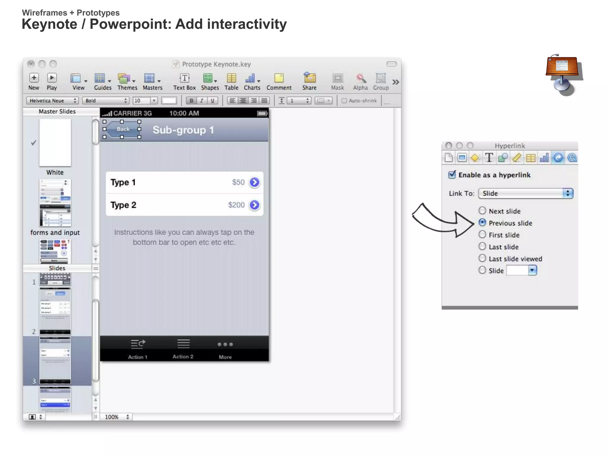Viewport: 609px width, 457px height.
Task: Open the Table inspector tab
Action: coord(530,157)
